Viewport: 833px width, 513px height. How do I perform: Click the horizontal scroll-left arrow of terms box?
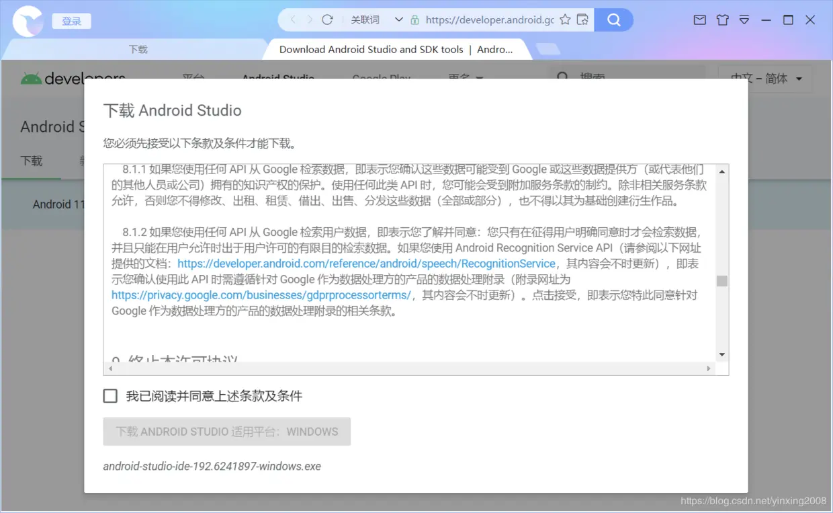click(x=111, y=368)
